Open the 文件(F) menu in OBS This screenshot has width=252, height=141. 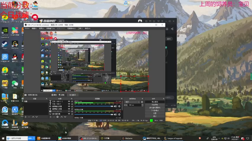pyautogui.click(x=27, y=29)
